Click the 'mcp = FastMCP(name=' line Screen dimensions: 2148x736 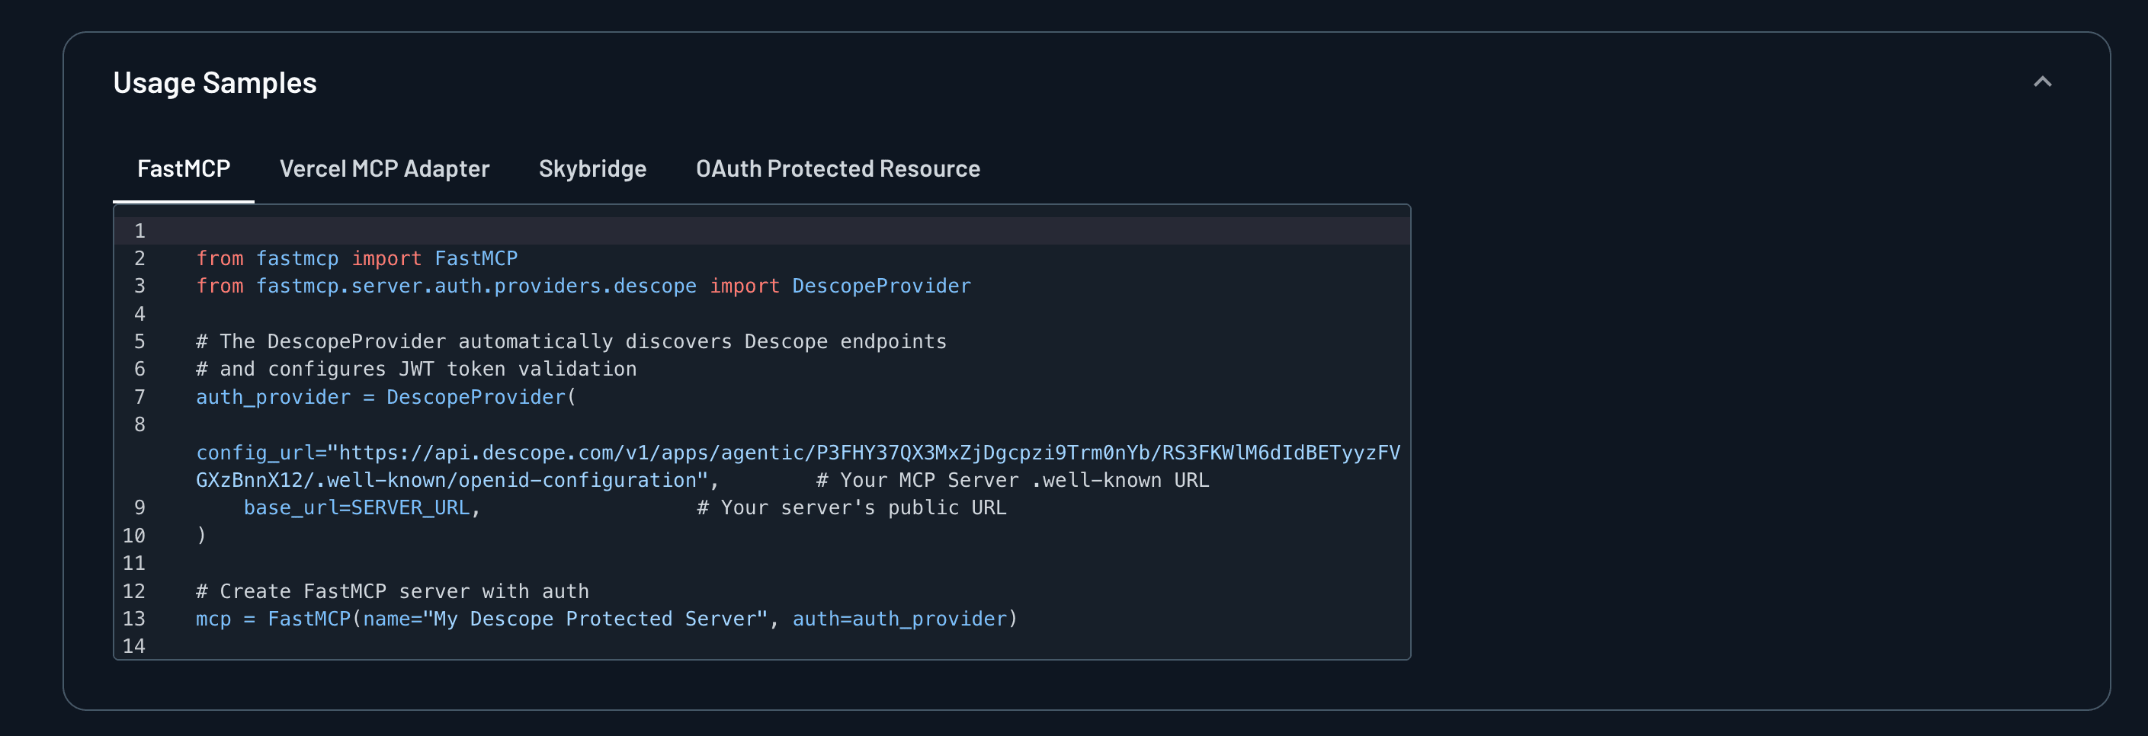click(x=607, y=619)
